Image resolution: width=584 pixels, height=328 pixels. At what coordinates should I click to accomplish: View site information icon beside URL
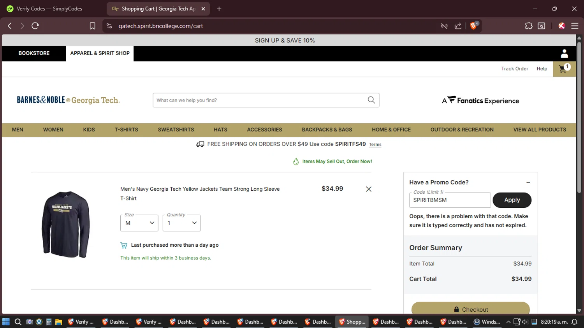[109, 26]
